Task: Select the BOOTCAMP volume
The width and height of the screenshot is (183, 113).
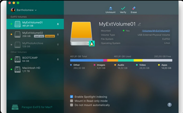Action: pyautogui.click(x=35, y=59)
